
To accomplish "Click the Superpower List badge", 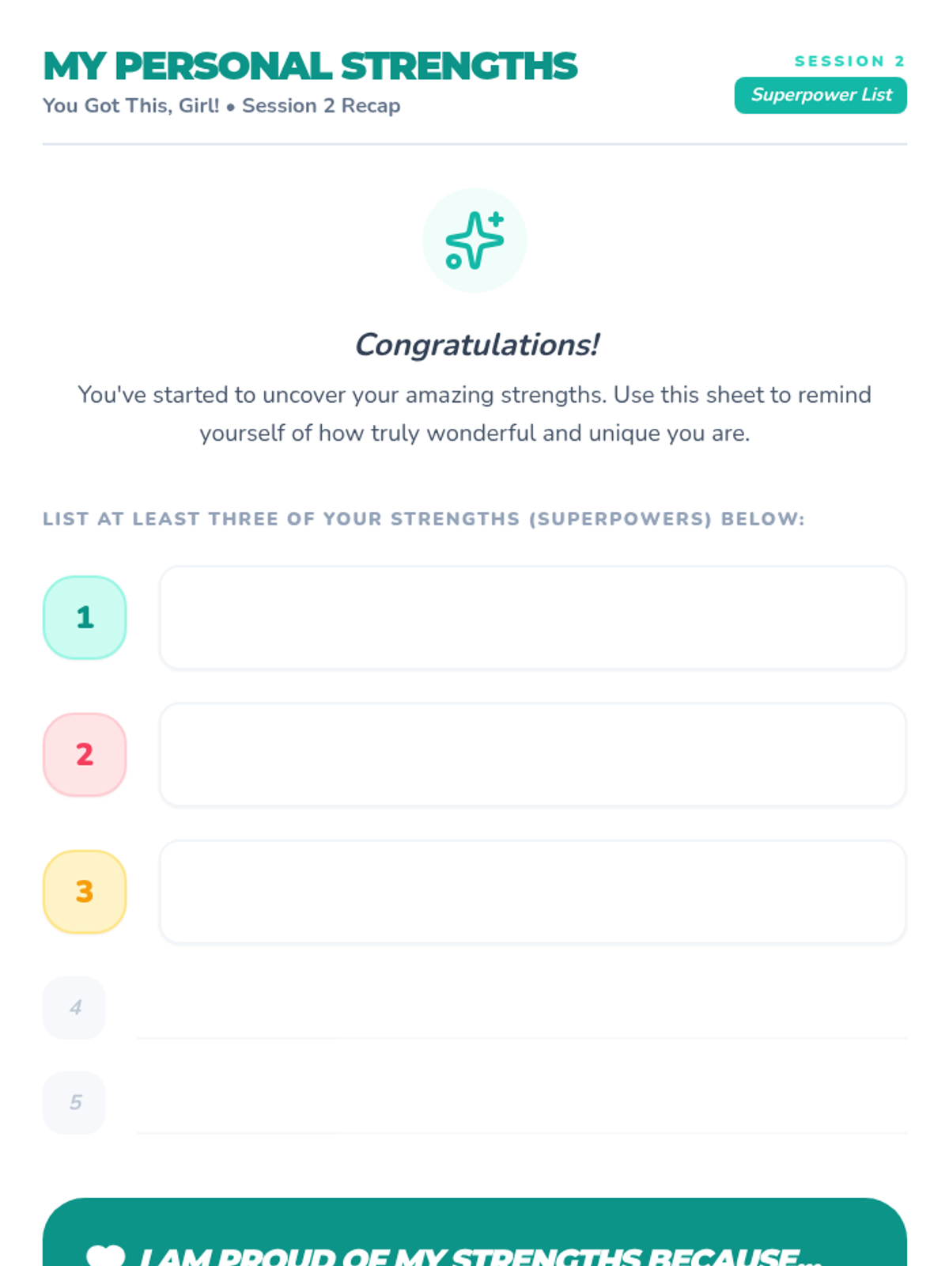I will (820, 96).
